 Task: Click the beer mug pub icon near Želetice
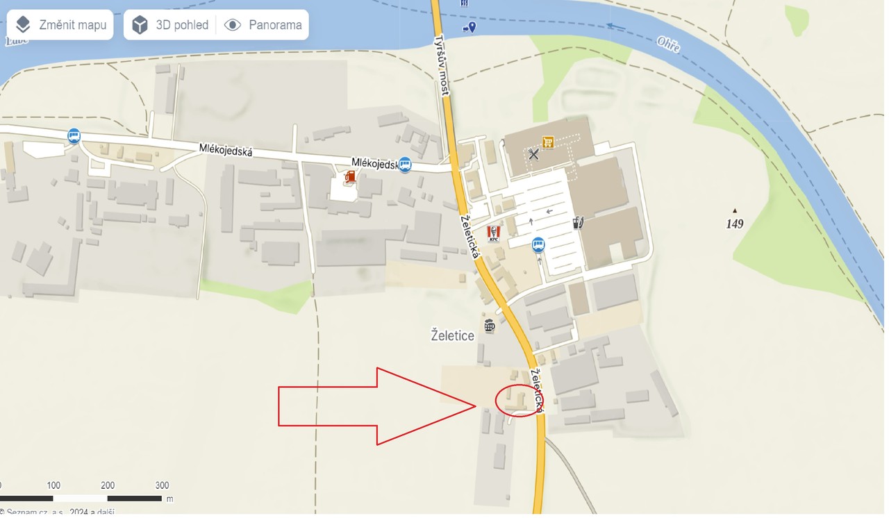[x=489, y=324]
